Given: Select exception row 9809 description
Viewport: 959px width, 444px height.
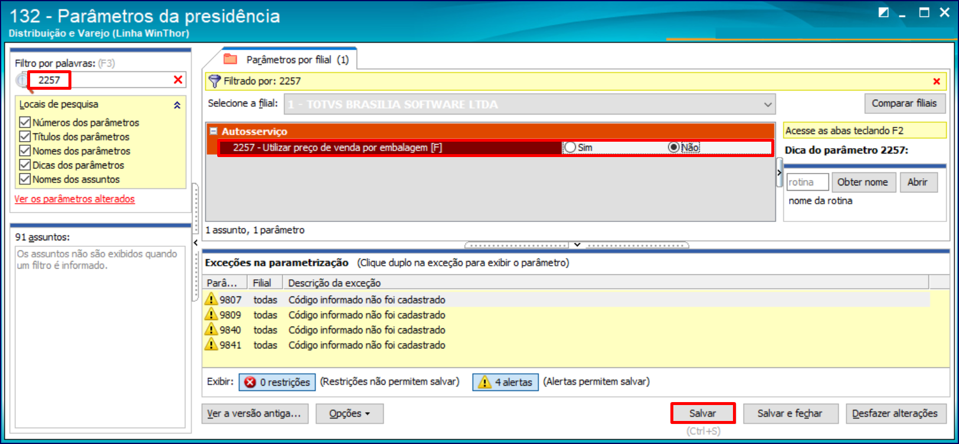Looking at the screenshot, I should click(x=366, y=315).
